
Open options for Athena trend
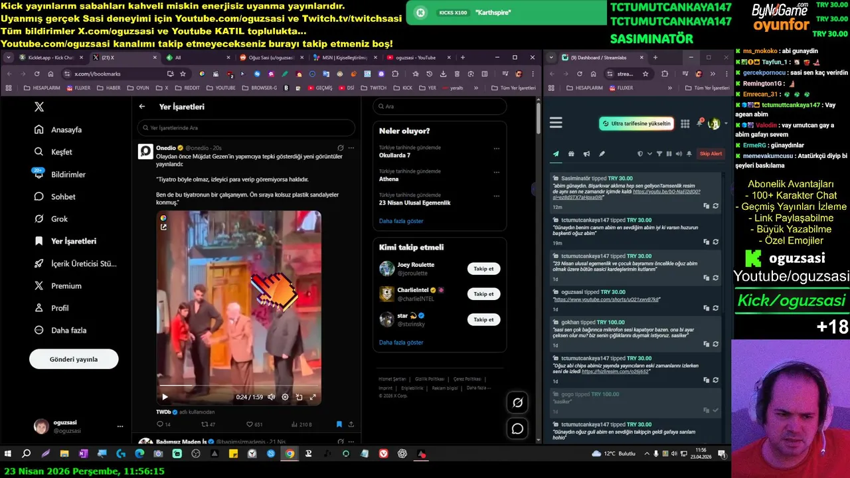(x=497, y=172)
